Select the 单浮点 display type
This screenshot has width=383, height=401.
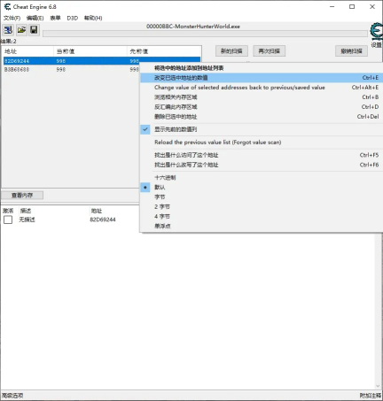coord(262,226)
